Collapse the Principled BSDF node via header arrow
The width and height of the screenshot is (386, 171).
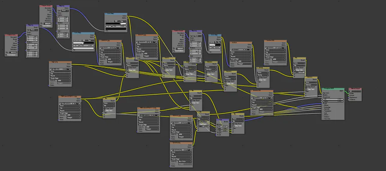tap(323, 89)
